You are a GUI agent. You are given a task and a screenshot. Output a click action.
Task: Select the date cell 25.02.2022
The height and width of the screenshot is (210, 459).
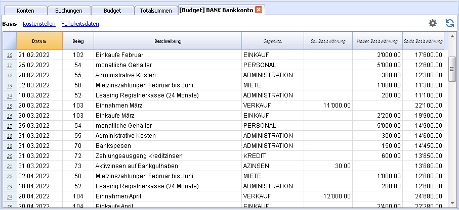coord(39,65)
